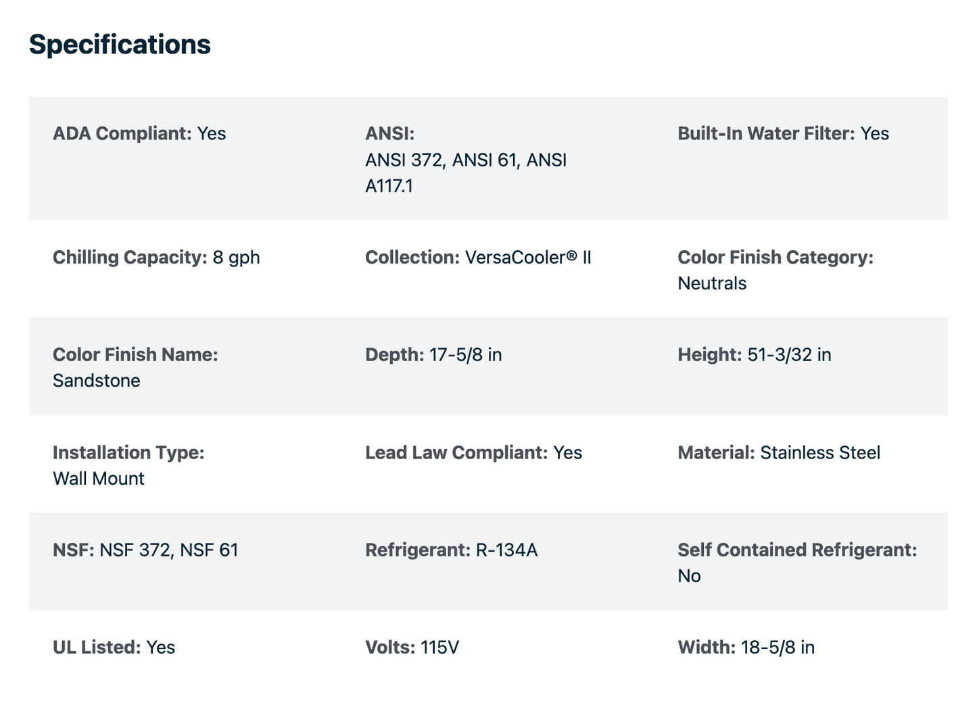Click the Sandstone color finish name
The height and width of the screenshot is (718, 977).
(97, 381)
